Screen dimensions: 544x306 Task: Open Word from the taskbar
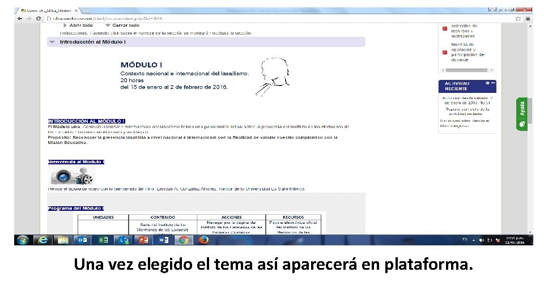tap(163, 240)
